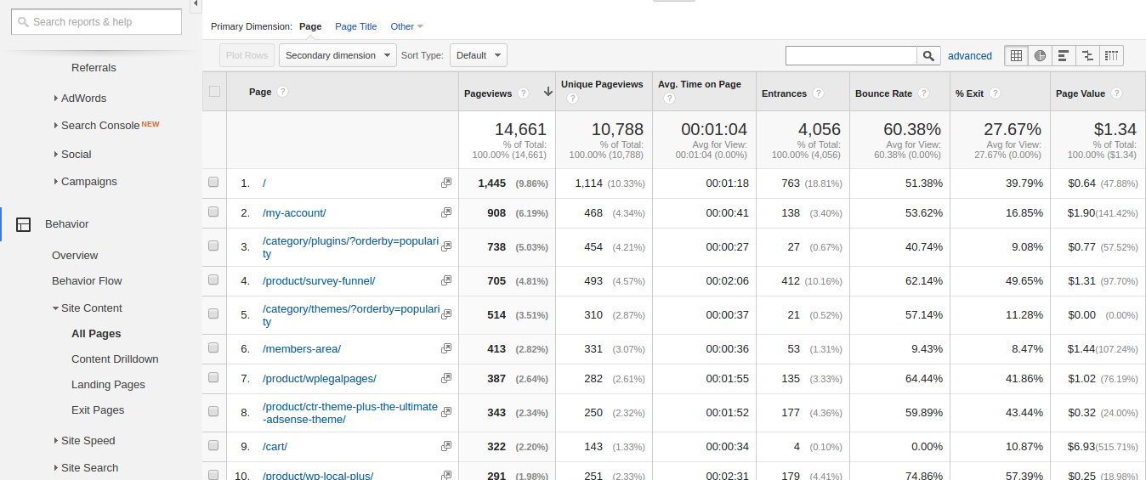Open the /my-account/ page link
The image size is (1146, 480).
point(294,213)
